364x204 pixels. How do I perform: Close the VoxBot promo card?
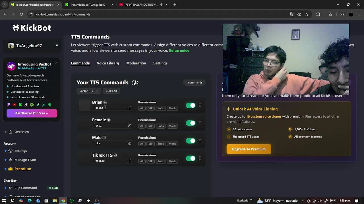coord(56,63)
